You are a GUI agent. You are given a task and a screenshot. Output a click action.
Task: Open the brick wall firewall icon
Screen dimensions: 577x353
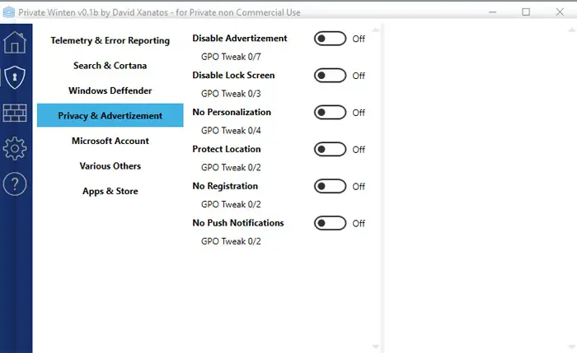coord(15,114)
